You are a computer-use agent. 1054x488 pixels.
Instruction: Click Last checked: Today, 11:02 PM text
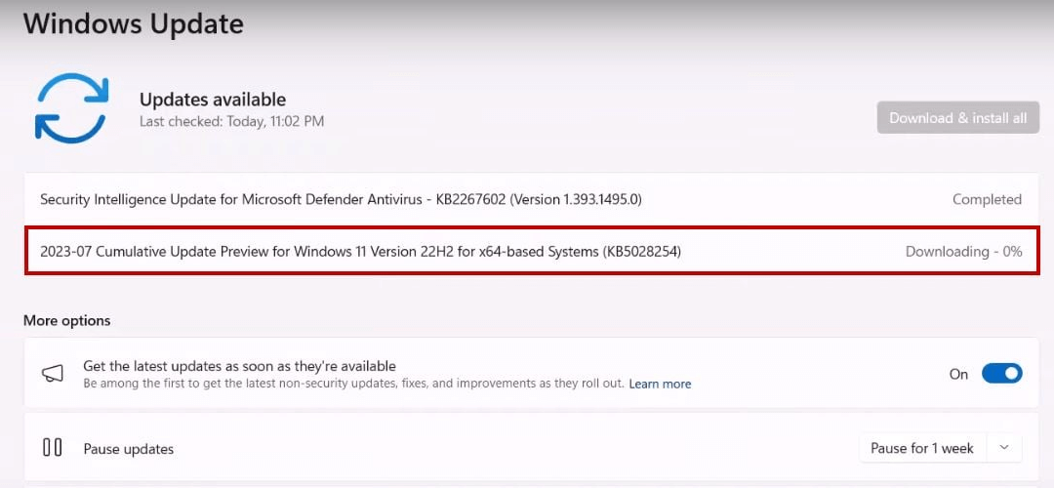(232, 122)
